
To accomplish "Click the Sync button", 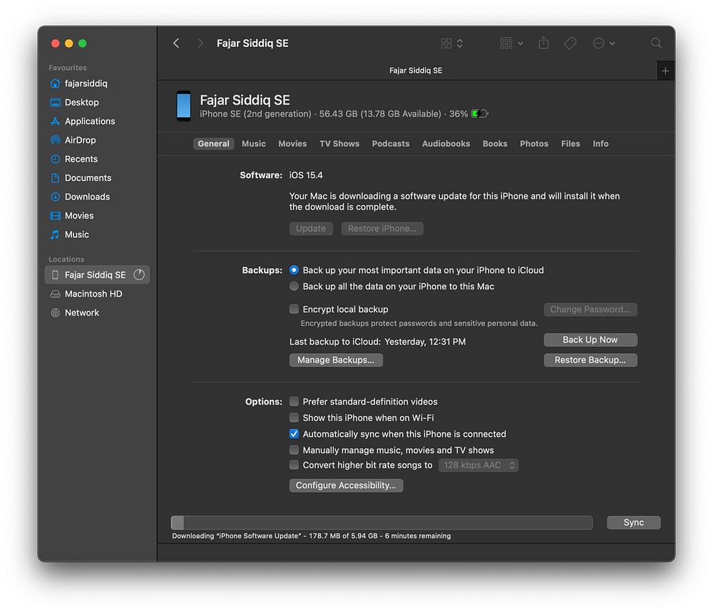I will pos(633,522).
